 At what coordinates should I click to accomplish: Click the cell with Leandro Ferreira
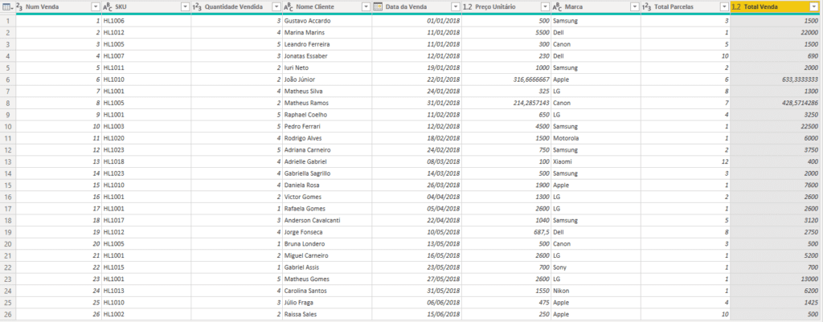click(327, 44)
